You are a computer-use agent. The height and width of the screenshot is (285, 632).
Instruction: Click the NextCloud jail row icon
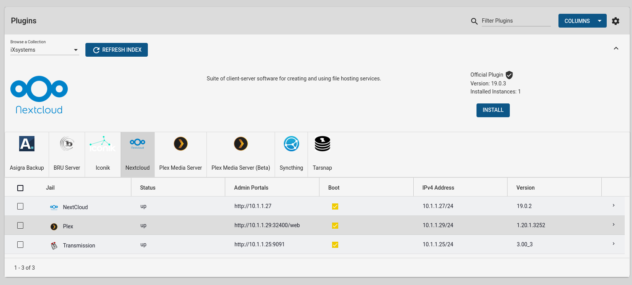click(x=54, y=207)
